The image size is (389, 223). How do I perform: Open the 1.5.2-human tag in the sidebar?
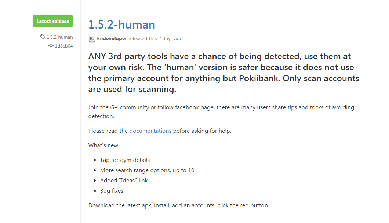(x=59, y=37)
